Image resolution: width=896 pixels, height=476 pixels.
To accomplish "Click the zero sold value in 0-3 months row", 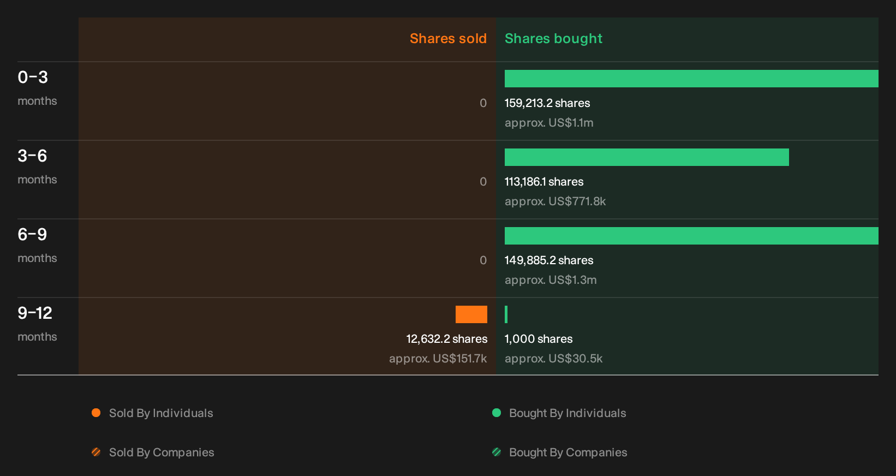I will 483,103.
